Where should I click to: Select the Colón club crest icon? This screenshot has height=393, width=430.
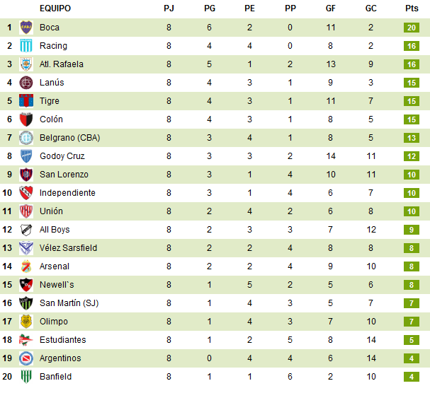pos(26,119)
